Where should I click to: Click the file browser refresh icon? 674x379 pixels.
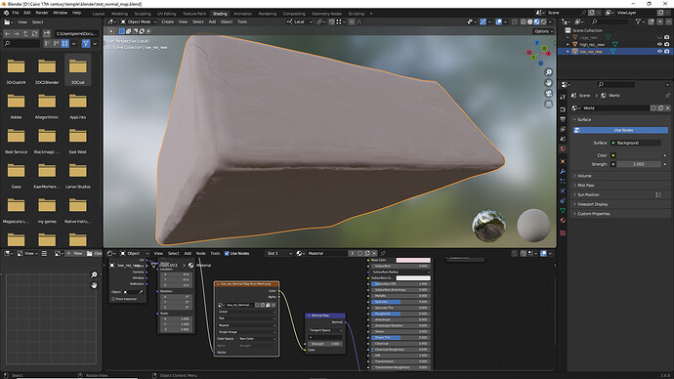(x=35, y=33)
